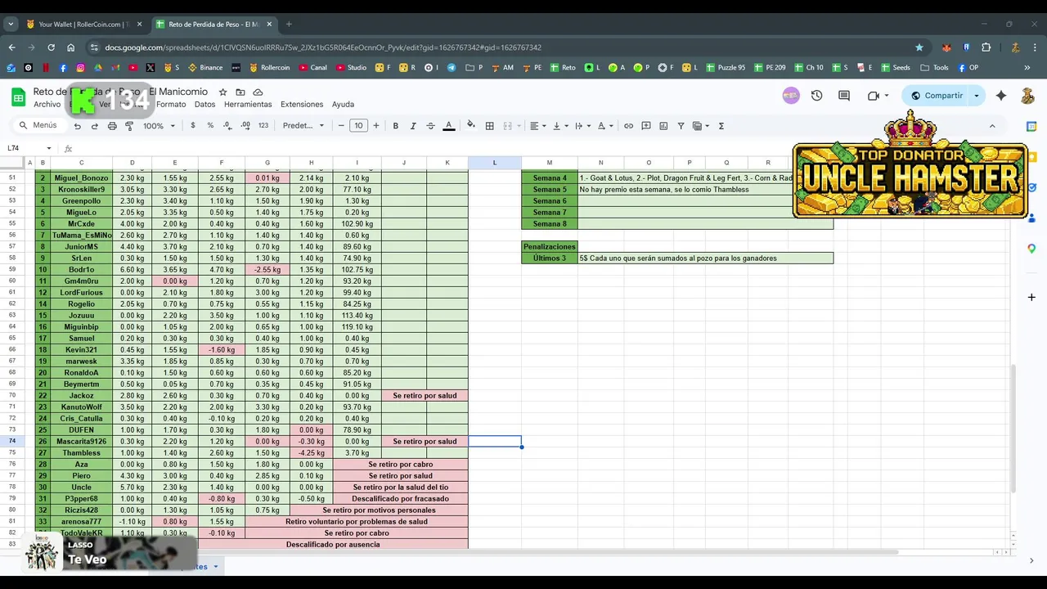1047x589 pixels.
Task: View the cloud save status
Action: (x=258, y=92)
